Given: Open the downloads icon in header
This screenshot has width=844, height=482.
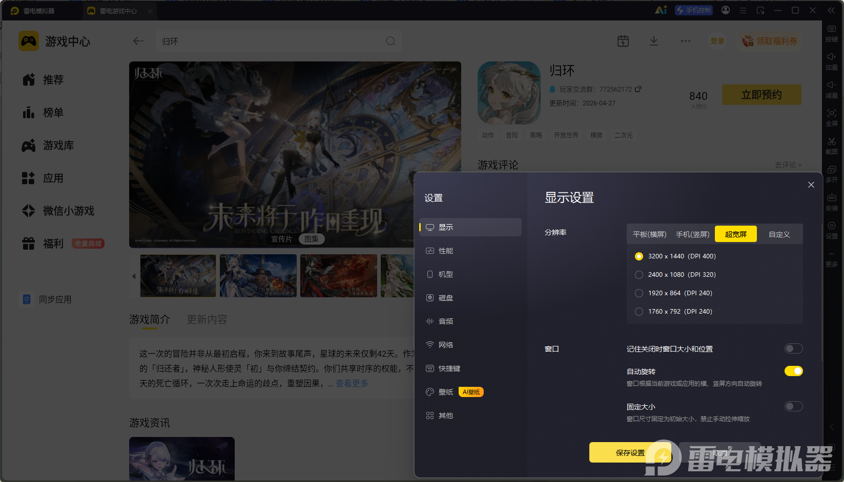Looking at the screenshot, I should tap(654, 41).
